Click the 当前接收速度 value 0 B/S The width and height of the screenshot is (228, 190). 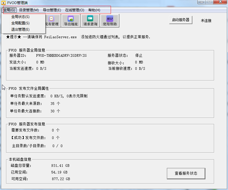point(140,69)
